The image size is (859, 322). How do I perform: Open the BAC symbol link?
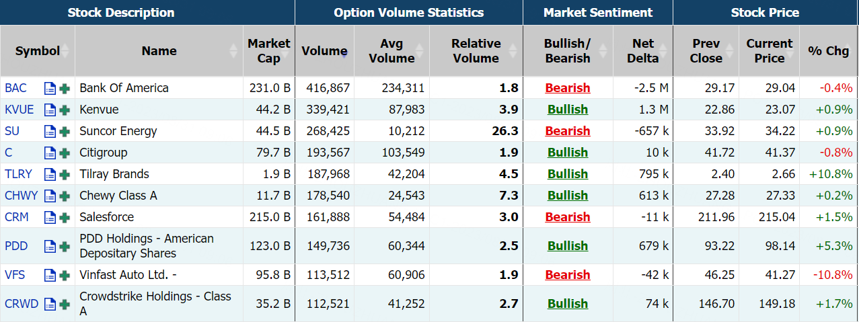(15, 88)
